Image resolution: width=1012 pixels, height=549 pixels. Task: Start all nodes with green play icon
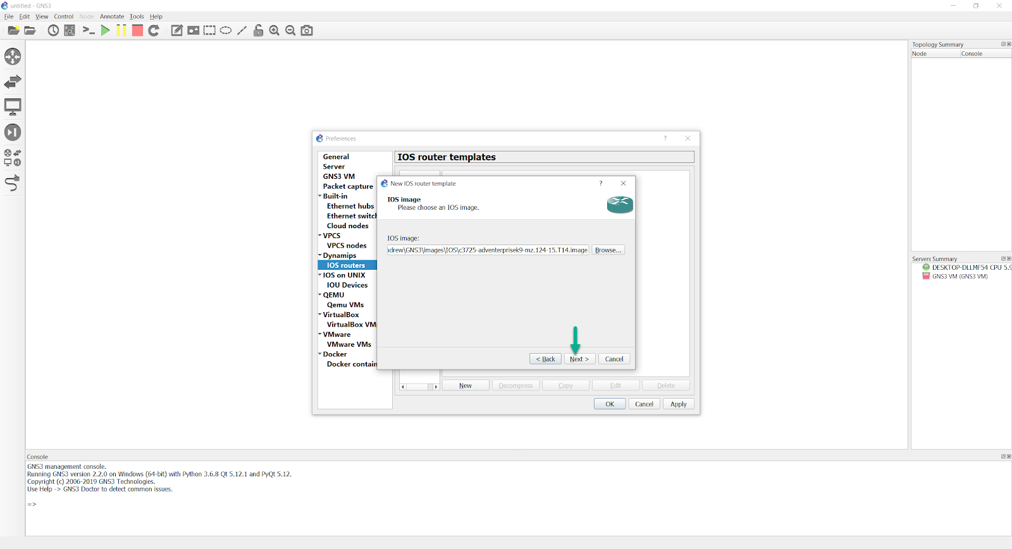click(105, 30)
